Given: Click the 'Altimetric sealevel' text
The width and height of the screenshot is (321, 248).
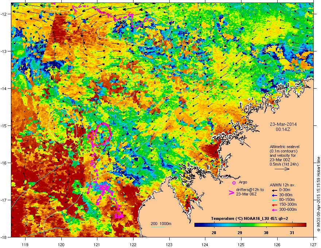Looking at the screenshot, I should (x=285, y=147).
